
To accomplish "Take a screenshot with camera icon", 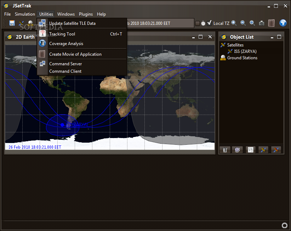I will pos(262,23).
